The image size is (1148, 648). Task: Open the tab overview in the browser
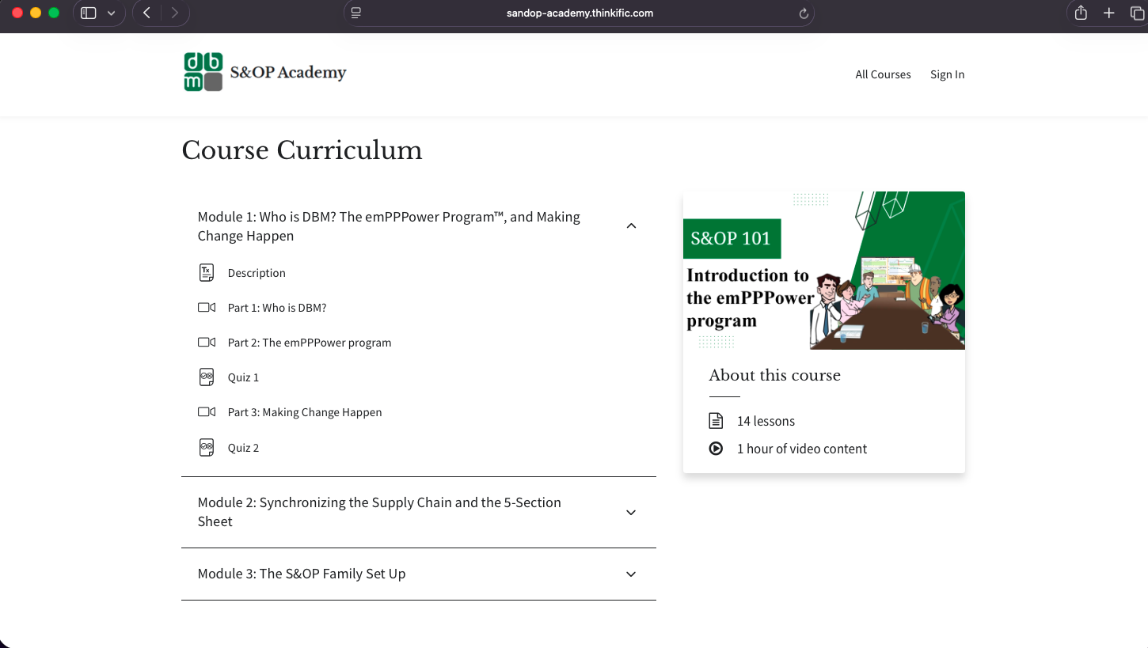[1138, 13]
